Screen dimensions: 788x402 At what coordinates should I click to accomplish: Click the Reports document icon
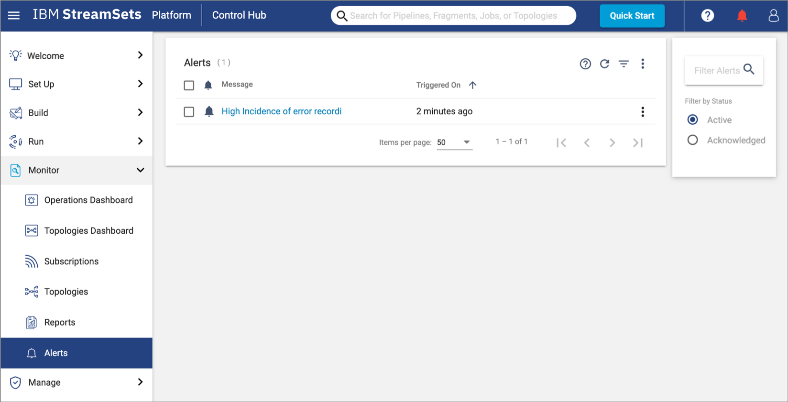tap(32, 323)
